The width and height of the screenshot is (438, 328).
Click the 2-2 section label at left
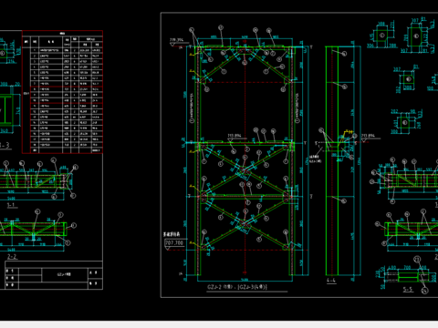click(12, 257)
